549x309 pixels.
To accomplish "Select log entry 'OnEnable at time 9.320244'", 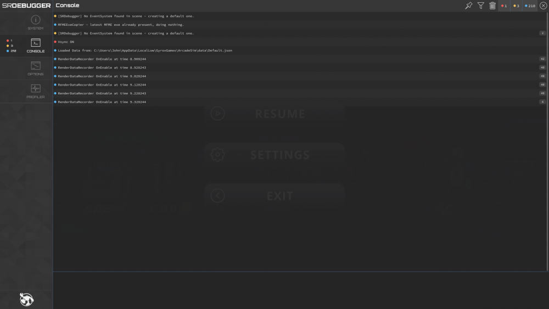I will (x=300, y=102).
